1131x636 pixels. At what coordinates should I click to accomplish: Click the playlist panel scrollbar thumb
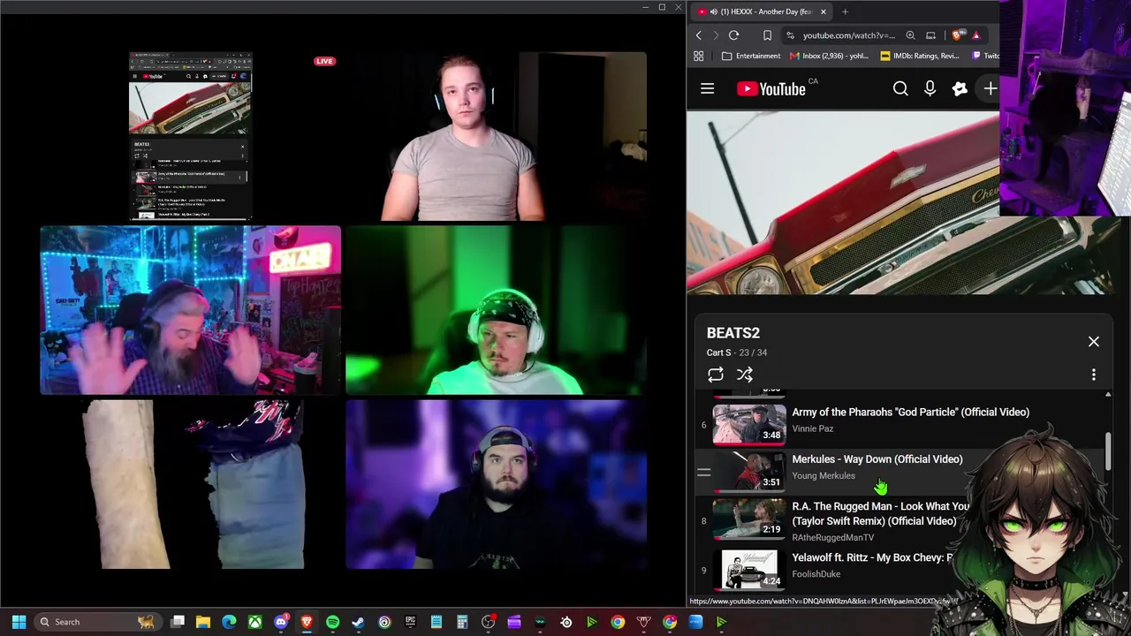[1108, 451]
